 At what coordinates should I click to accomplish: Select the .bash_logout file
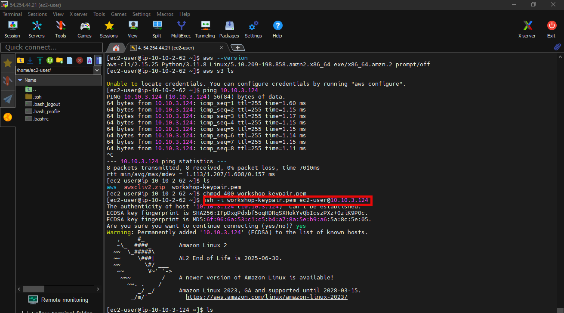[43, 104]
